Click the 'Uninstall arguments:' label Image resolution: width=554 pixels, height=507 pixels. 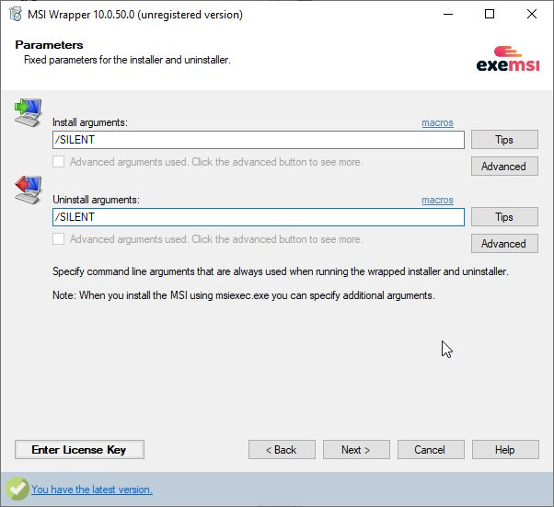[96, 200]
